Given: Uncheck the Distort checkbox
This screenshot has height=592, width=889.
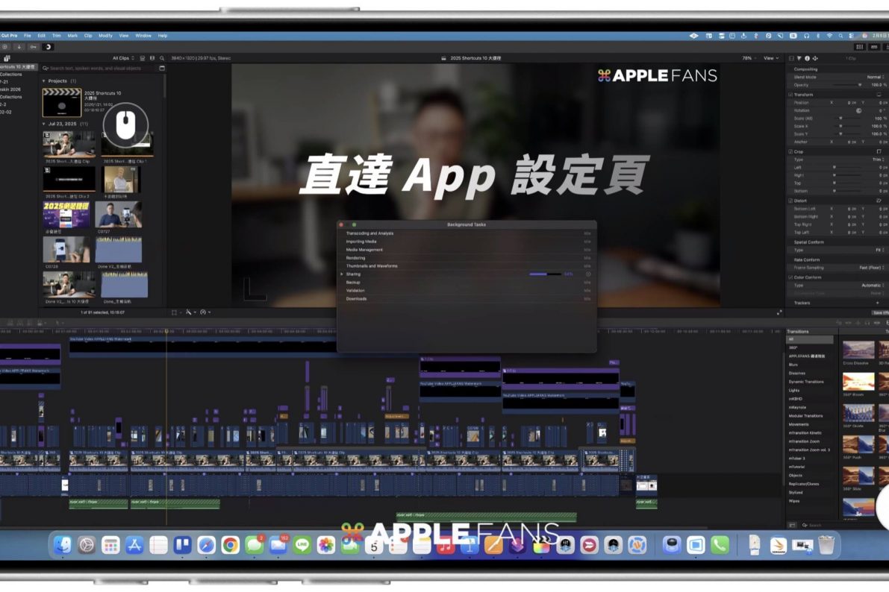Looking at the screenshot, I should [790, 201].
